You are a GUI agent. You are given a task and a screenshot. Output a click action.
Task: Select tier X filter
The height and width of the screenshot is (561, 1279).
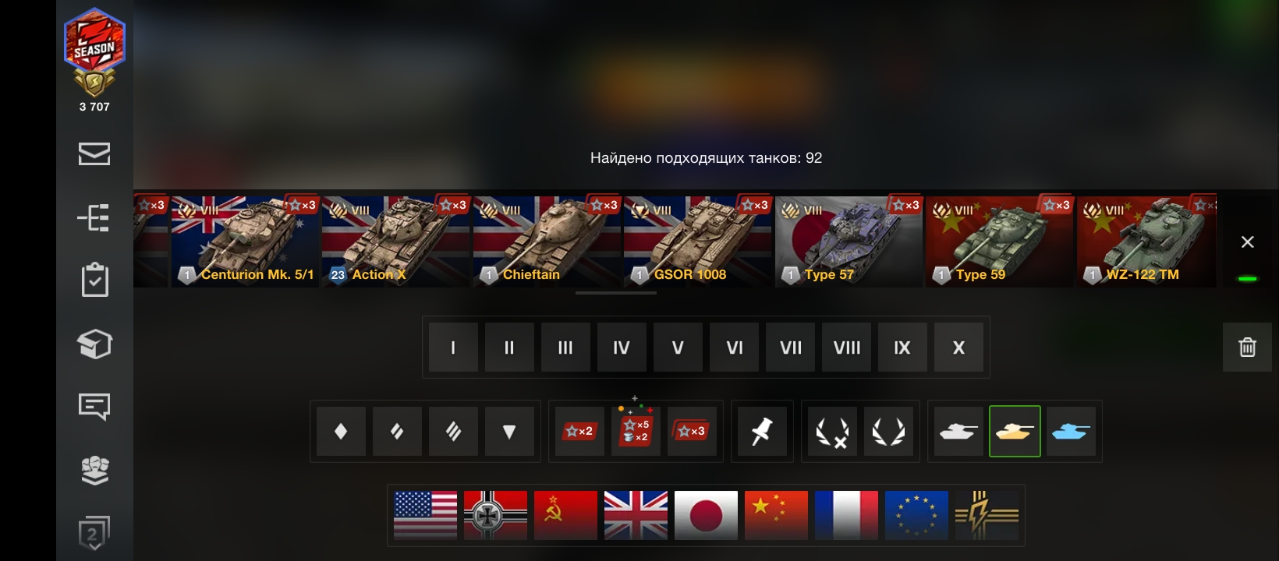click(x=958, y=348)
